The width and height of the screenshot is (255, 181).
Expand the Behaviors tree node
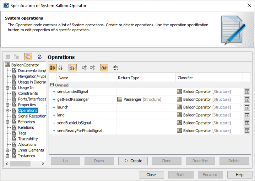point(7,122)
